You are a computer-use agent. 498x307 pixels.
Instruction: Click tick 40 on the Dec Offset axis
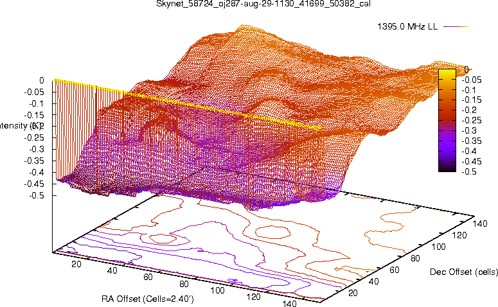[373, 281]
